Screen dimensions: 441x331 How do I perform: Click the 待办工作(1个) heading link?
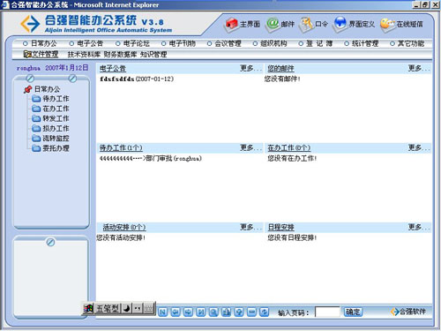coord(121,148)
